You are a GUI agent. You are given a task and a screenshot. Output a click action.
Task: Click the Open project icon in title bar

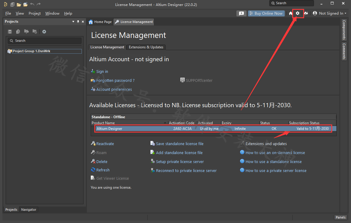(26, 4)
